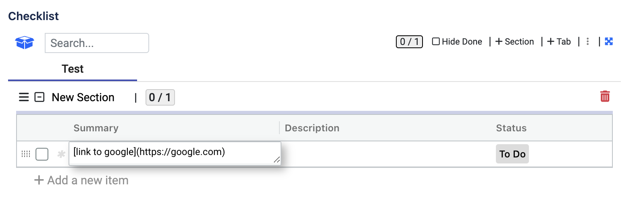Click the overall 0 / 1 progress badge

409,41
